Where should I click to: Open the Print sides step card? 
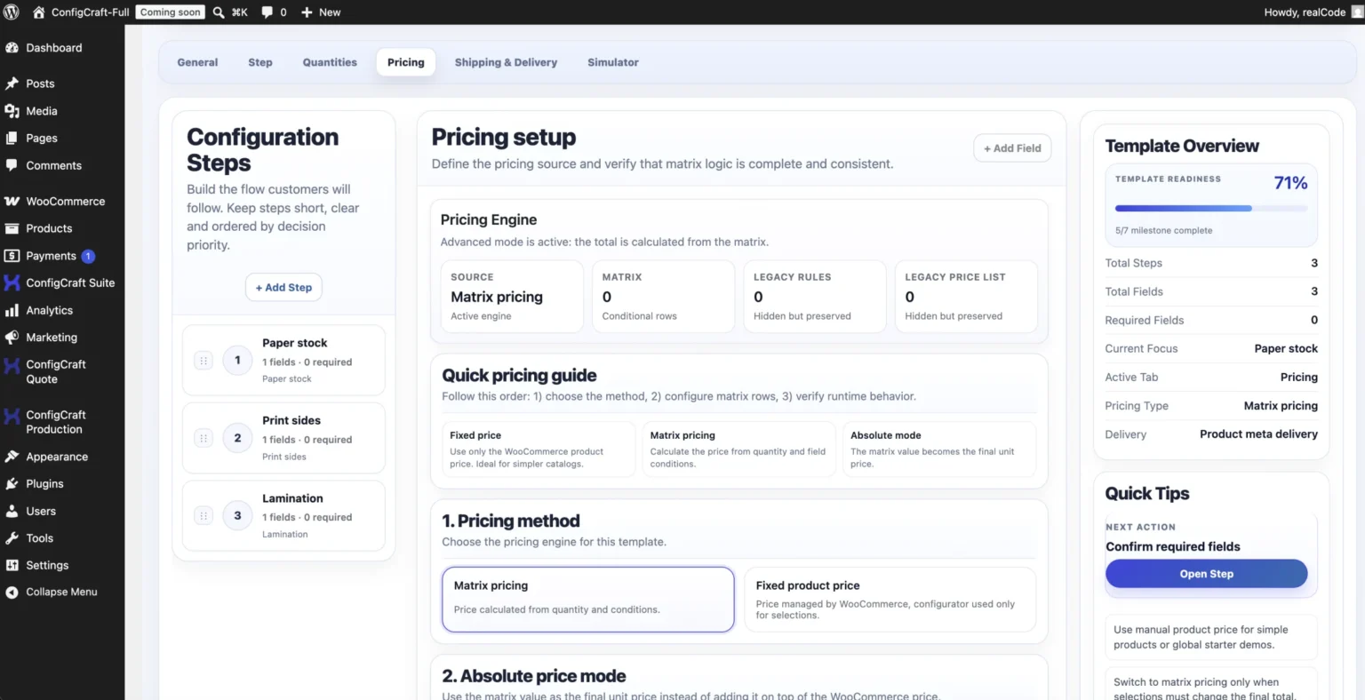pos(283,438)
